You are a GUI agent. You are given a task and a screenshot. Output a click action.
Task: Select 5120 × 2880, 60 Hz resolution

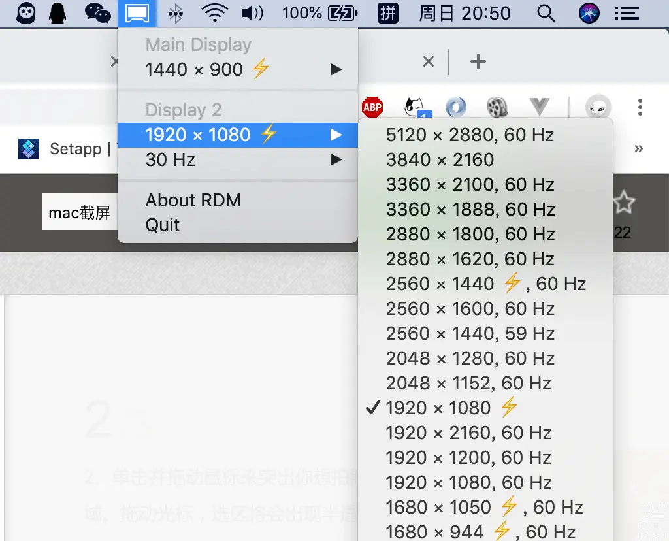pyautogui.click(x=485, y=135)
